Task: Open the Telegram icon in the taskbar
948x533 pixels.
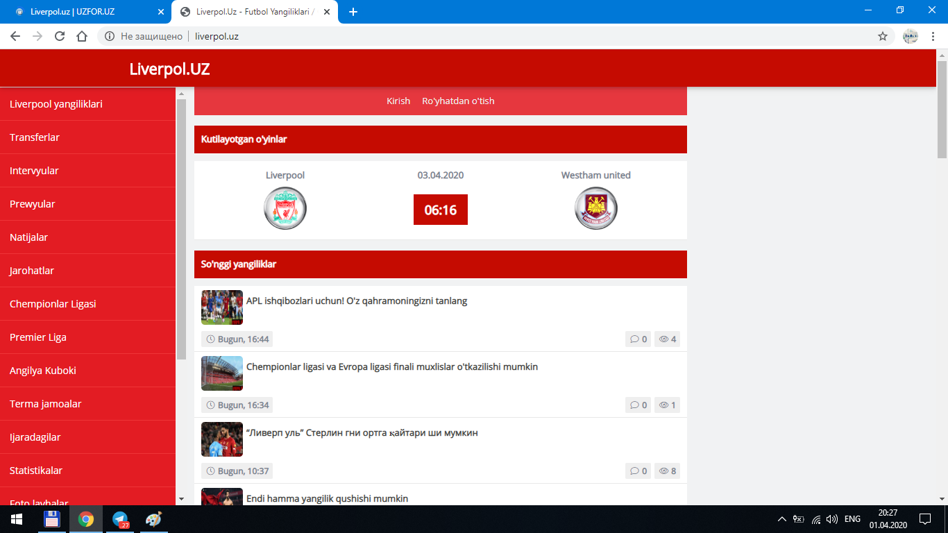Action: (120, 519)
